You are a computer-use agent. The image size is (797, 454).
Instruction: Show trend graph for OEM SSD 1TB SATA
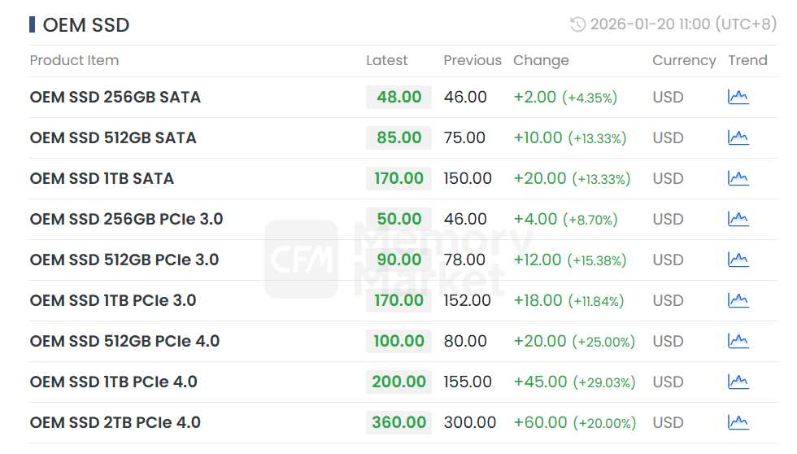738,178
